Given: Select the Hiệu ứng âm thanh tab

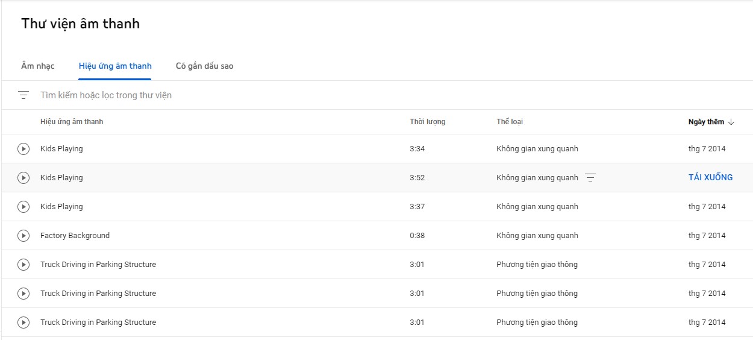Looking at the screenshot, I should click(115, 66).
